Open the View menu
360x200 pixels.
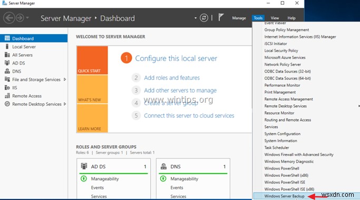pos(275,18)
